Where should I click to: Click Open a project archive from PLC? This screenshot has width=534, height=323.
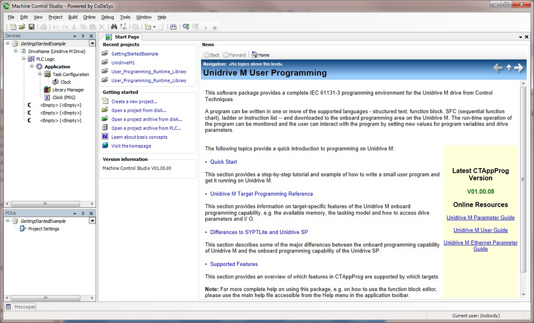coord(146,128)
